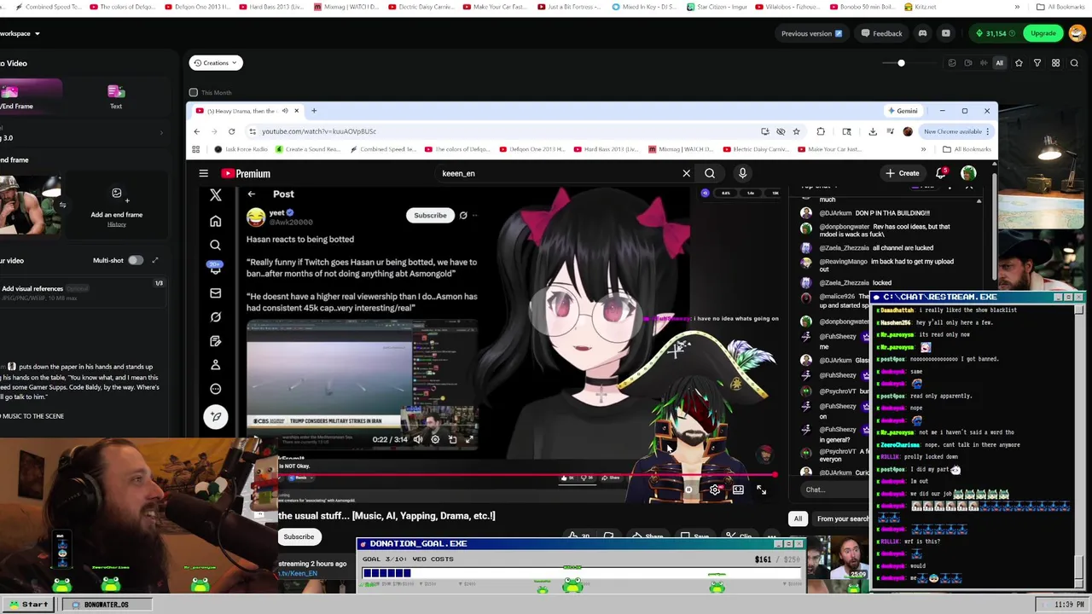Switch to Previous version

[811, 33]
